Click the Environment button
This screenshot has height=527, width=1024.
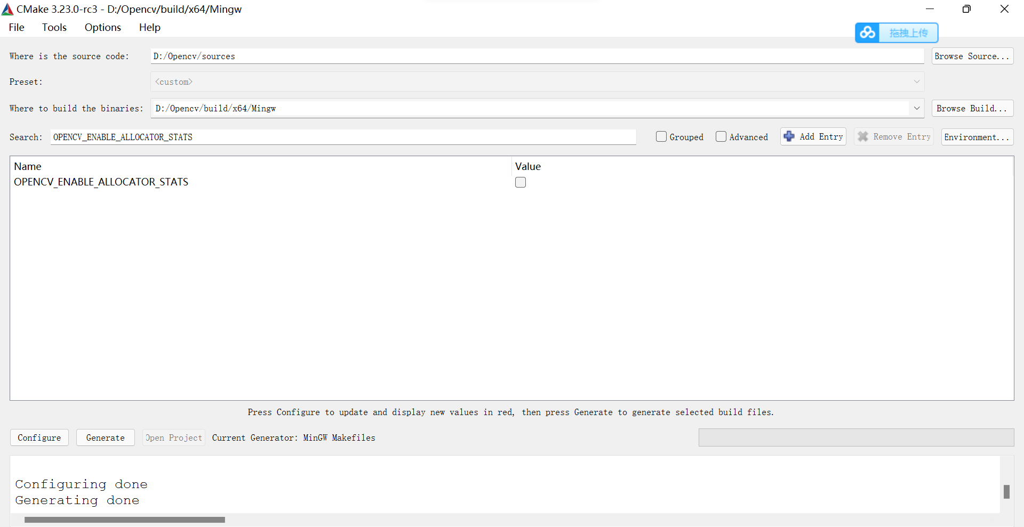[x=977, y=137]
